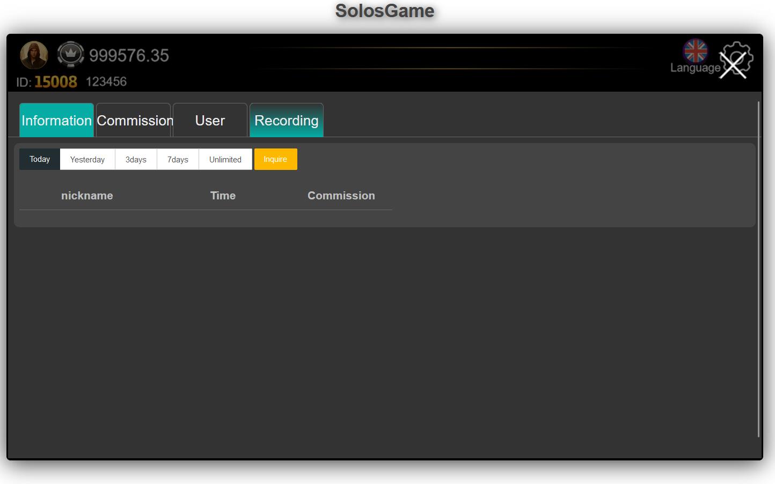Click the Time column header
775x484 pixels.
click(x=223, y=196)
